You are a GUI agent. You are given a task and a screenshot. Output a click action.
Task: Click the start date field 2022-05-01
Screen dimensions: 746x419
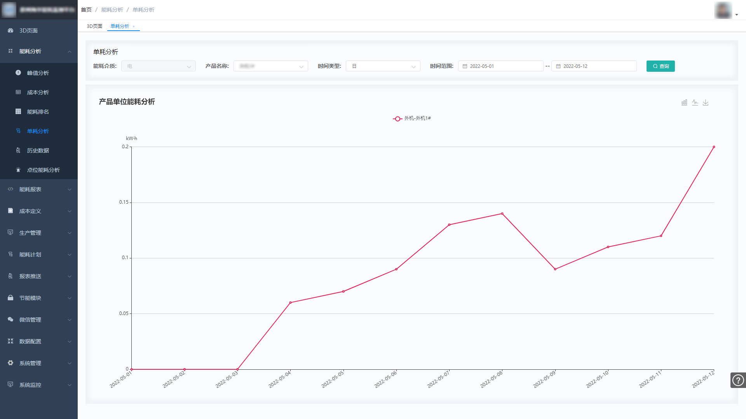(500, 66)
